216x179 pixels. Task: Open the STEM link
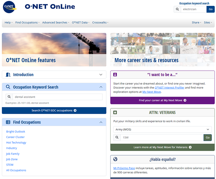point(10,165)
